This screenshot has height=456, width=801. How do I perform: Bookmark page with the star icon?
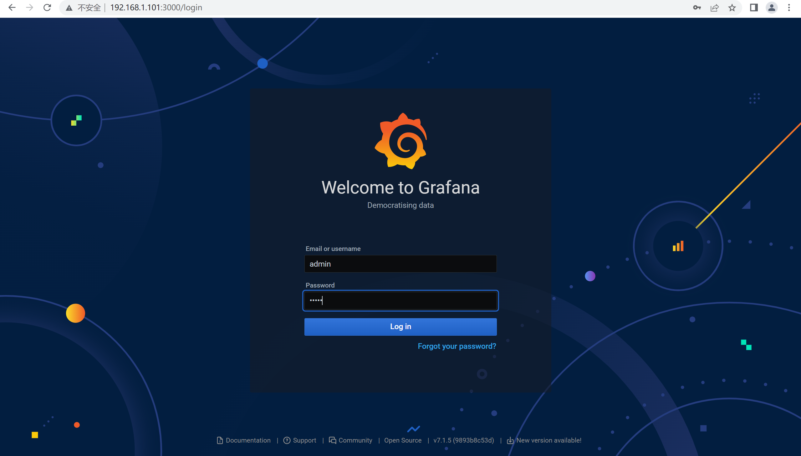pos(732,8)
